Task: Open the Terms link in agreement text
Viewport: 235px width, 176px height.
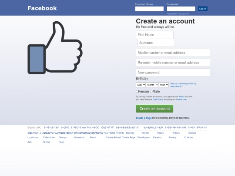Action: (x=181, y=96)
